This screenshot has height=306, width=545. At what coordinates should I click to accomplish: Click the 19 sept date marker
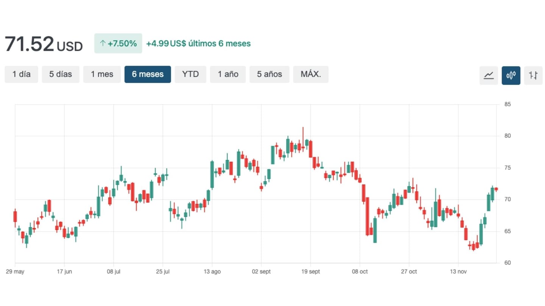pyautogui.click(x=310, y=272)
